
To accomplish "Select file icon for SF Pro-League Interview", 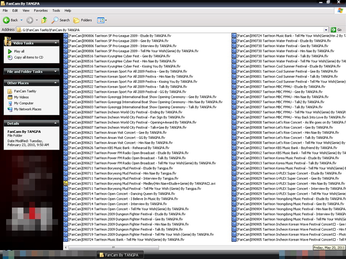I will tap(65, 46).
